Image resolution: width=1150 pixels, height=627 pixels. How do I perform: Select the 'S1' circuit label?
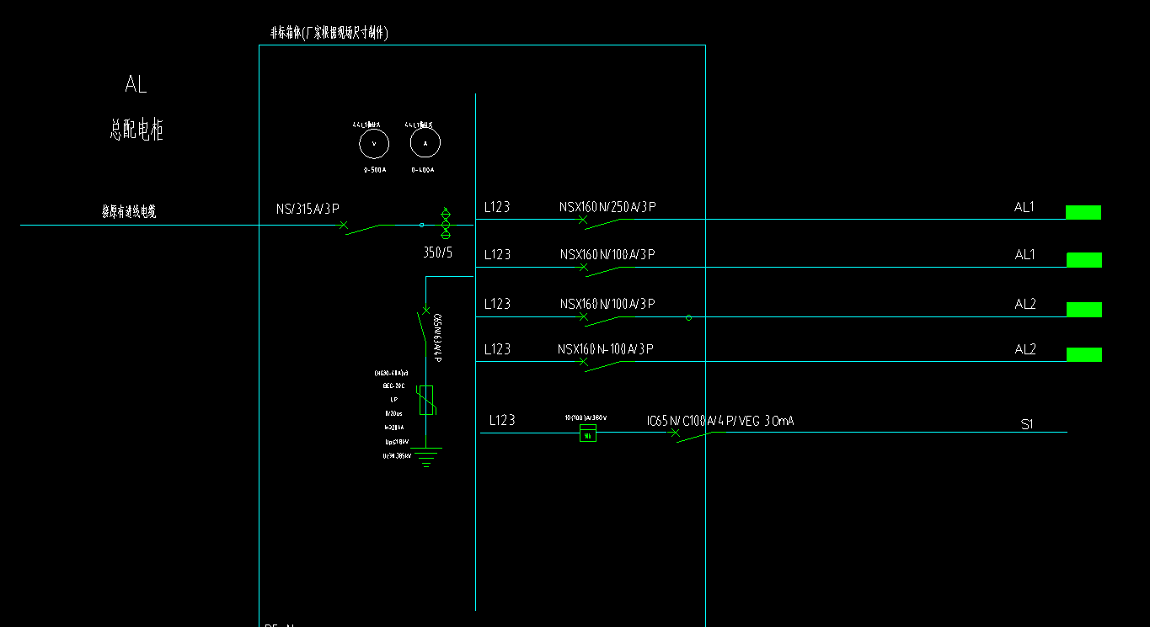[1027, 424]
